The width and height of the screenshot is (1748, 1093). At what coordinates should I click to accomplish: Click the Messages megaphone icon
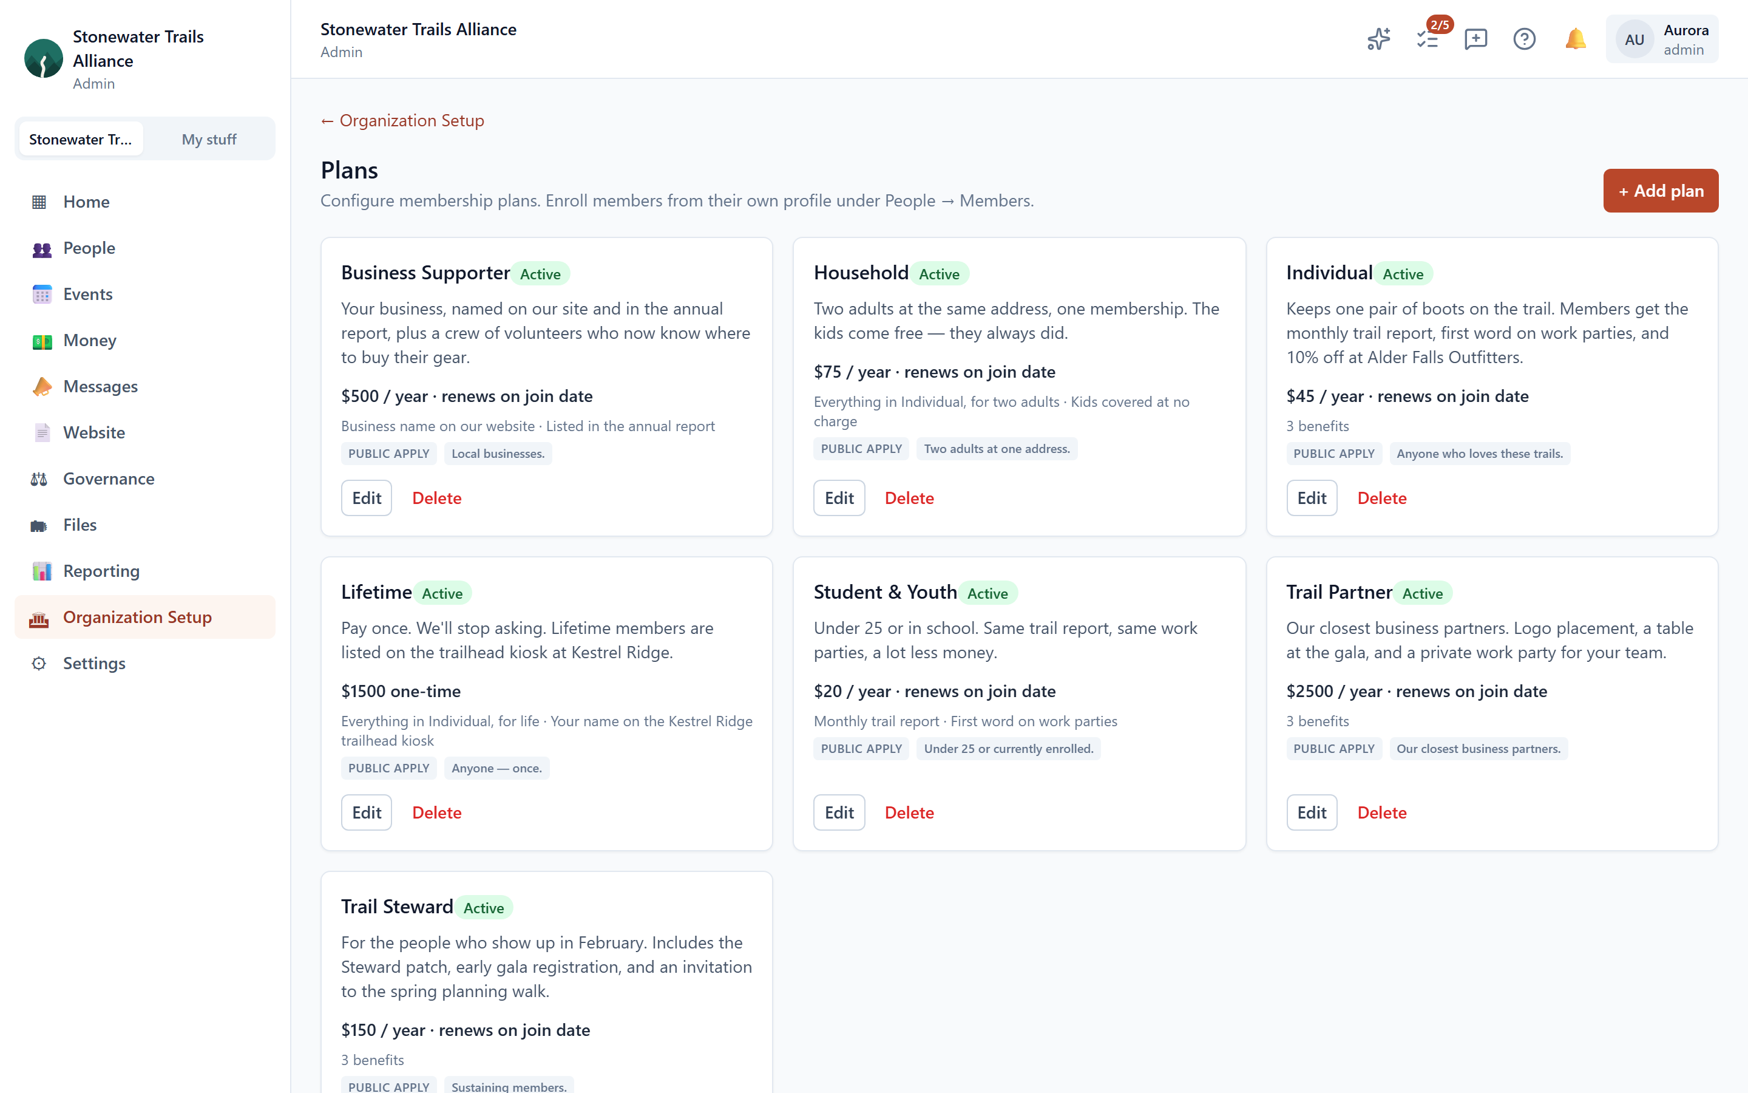coord(42,387)
